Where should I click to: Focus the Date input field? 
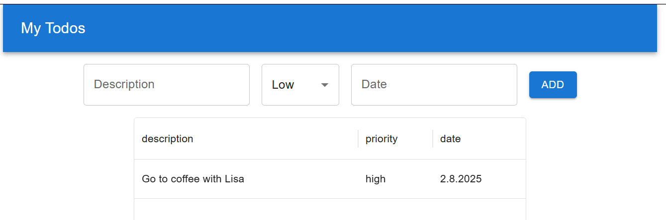point(434,85)
